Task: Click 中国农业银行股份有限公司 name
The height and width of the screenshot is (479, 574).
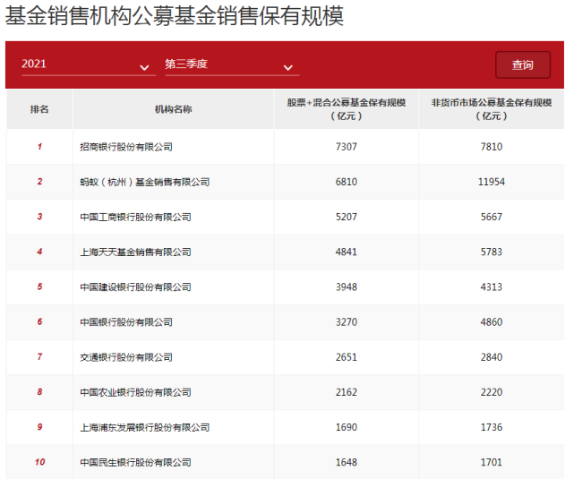Action: [x=135, y=393]
